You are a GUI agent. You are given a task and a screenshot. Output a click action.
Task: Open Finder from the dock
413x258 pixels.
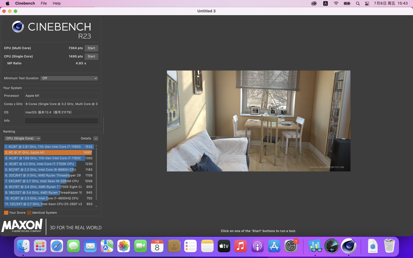23,246
